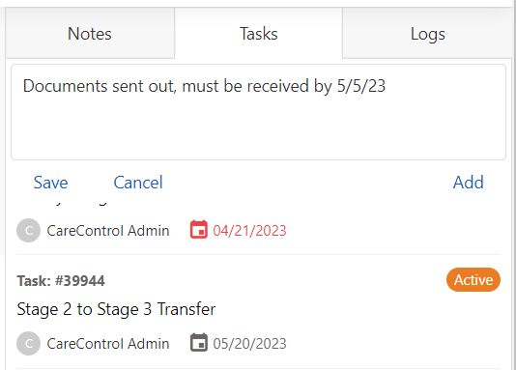The height and width of the screenshot is (370, 516).
Task: Click the Active status badge
Action: [473, 280]
